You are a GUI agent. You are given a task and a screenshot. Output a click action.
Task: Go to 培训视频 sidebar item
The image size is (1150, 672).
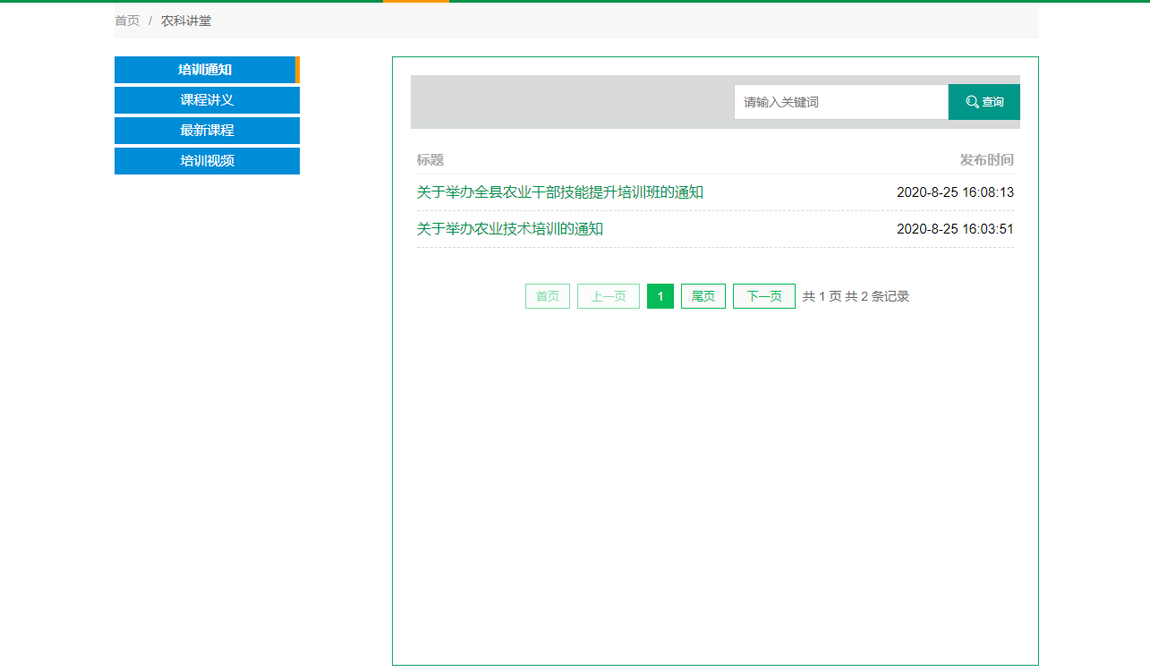click(x=207, y=161)
